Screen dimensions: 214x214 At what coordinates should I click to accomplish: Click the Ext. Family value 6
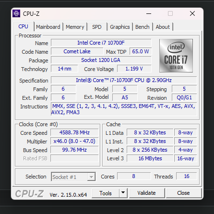pos(63,97)
